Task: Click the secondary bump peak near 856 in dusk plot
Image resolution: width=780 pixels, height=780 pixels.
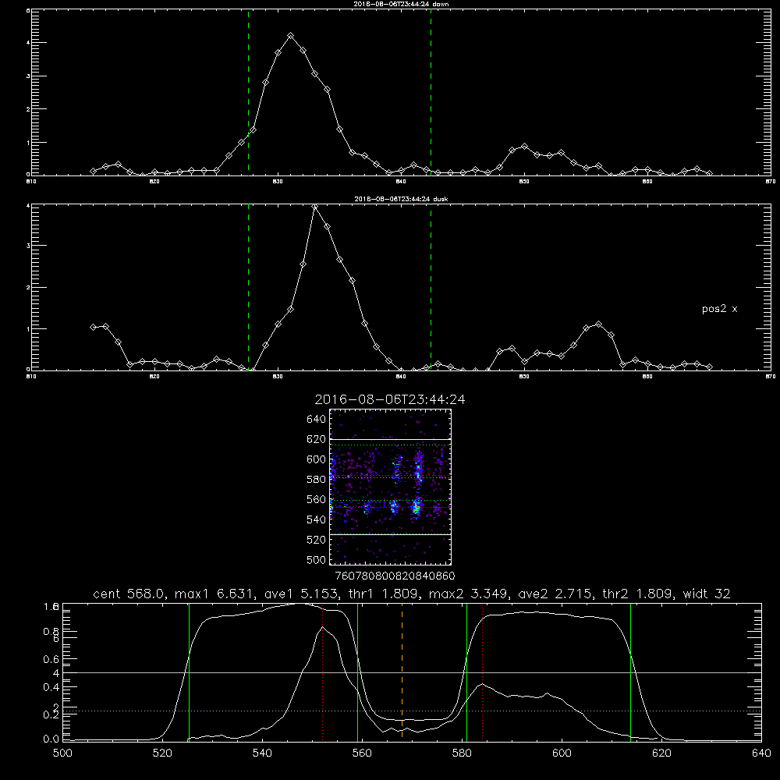Action: pos(598,324)
